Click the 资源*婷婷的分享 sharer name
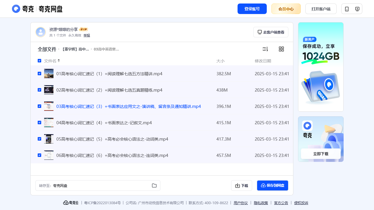Image resolution: width=374 pixels, height=210 pixels. (x=63, y=29)
